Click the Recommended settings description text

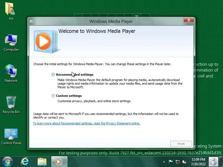[x=120, y=83]
